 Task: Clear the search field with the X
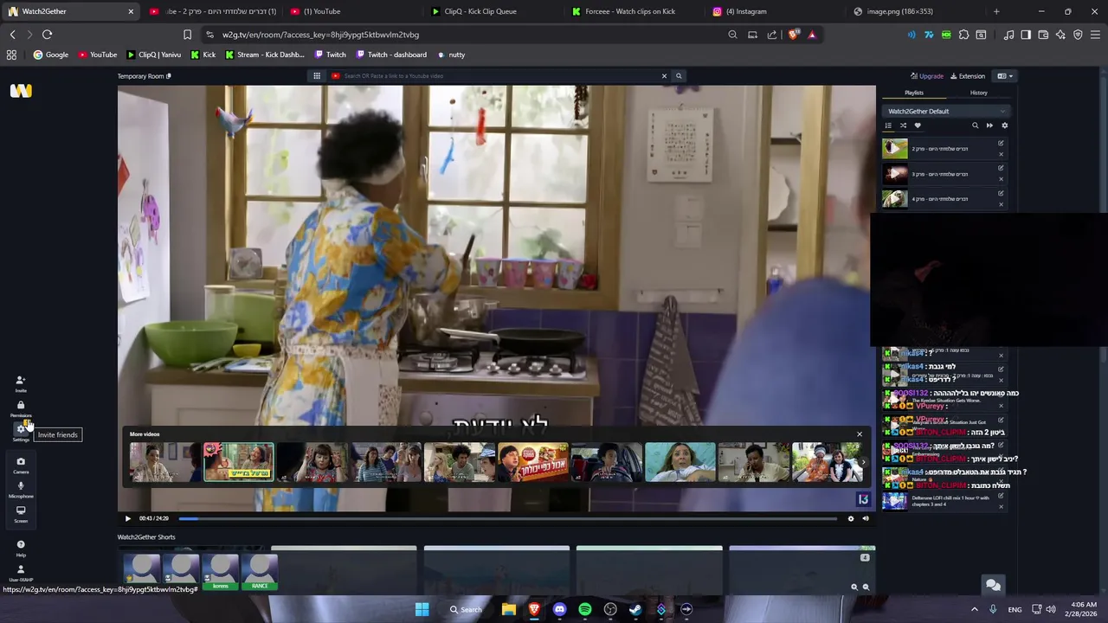point(664,76)
